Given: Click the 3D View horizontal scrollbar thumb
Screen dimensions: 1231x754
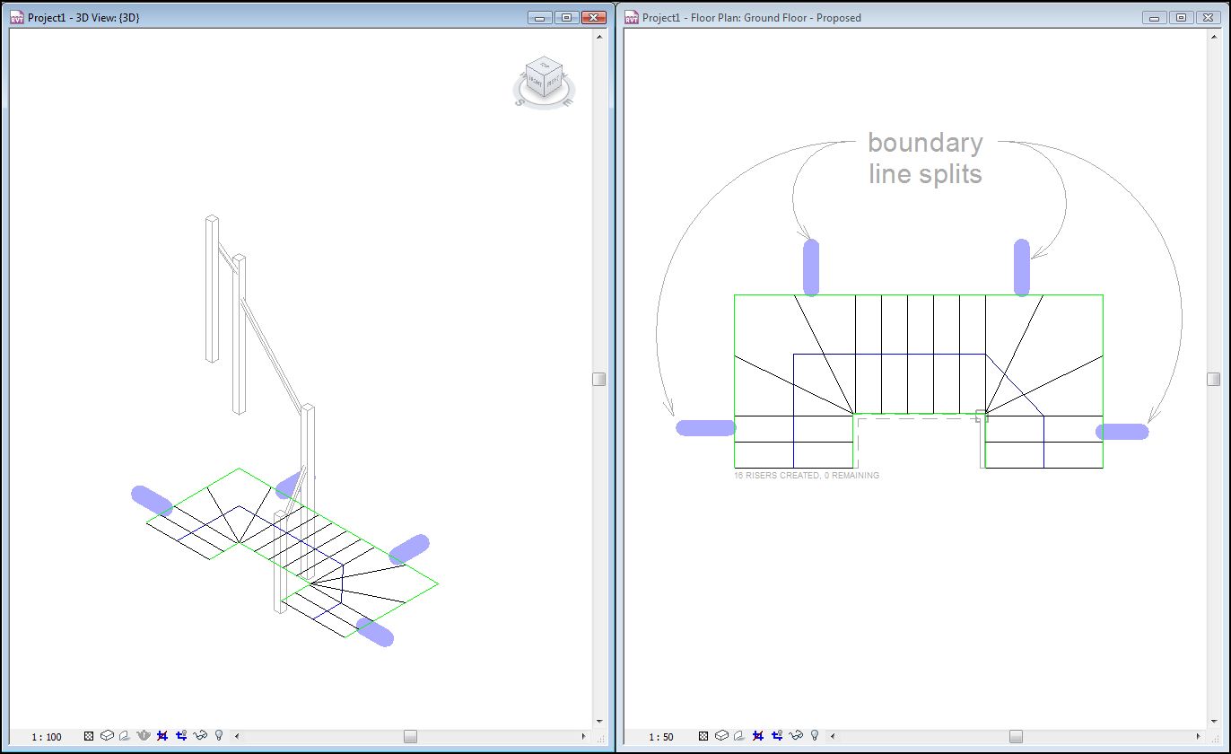Looking at the screenshot, I should coord(410,737).
